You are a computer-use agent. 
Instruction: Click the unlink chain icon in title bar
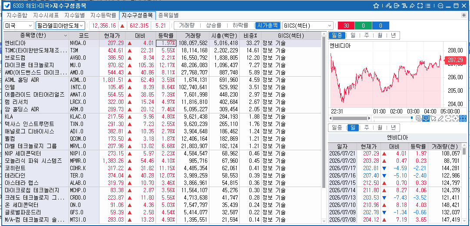pos(389,6)
